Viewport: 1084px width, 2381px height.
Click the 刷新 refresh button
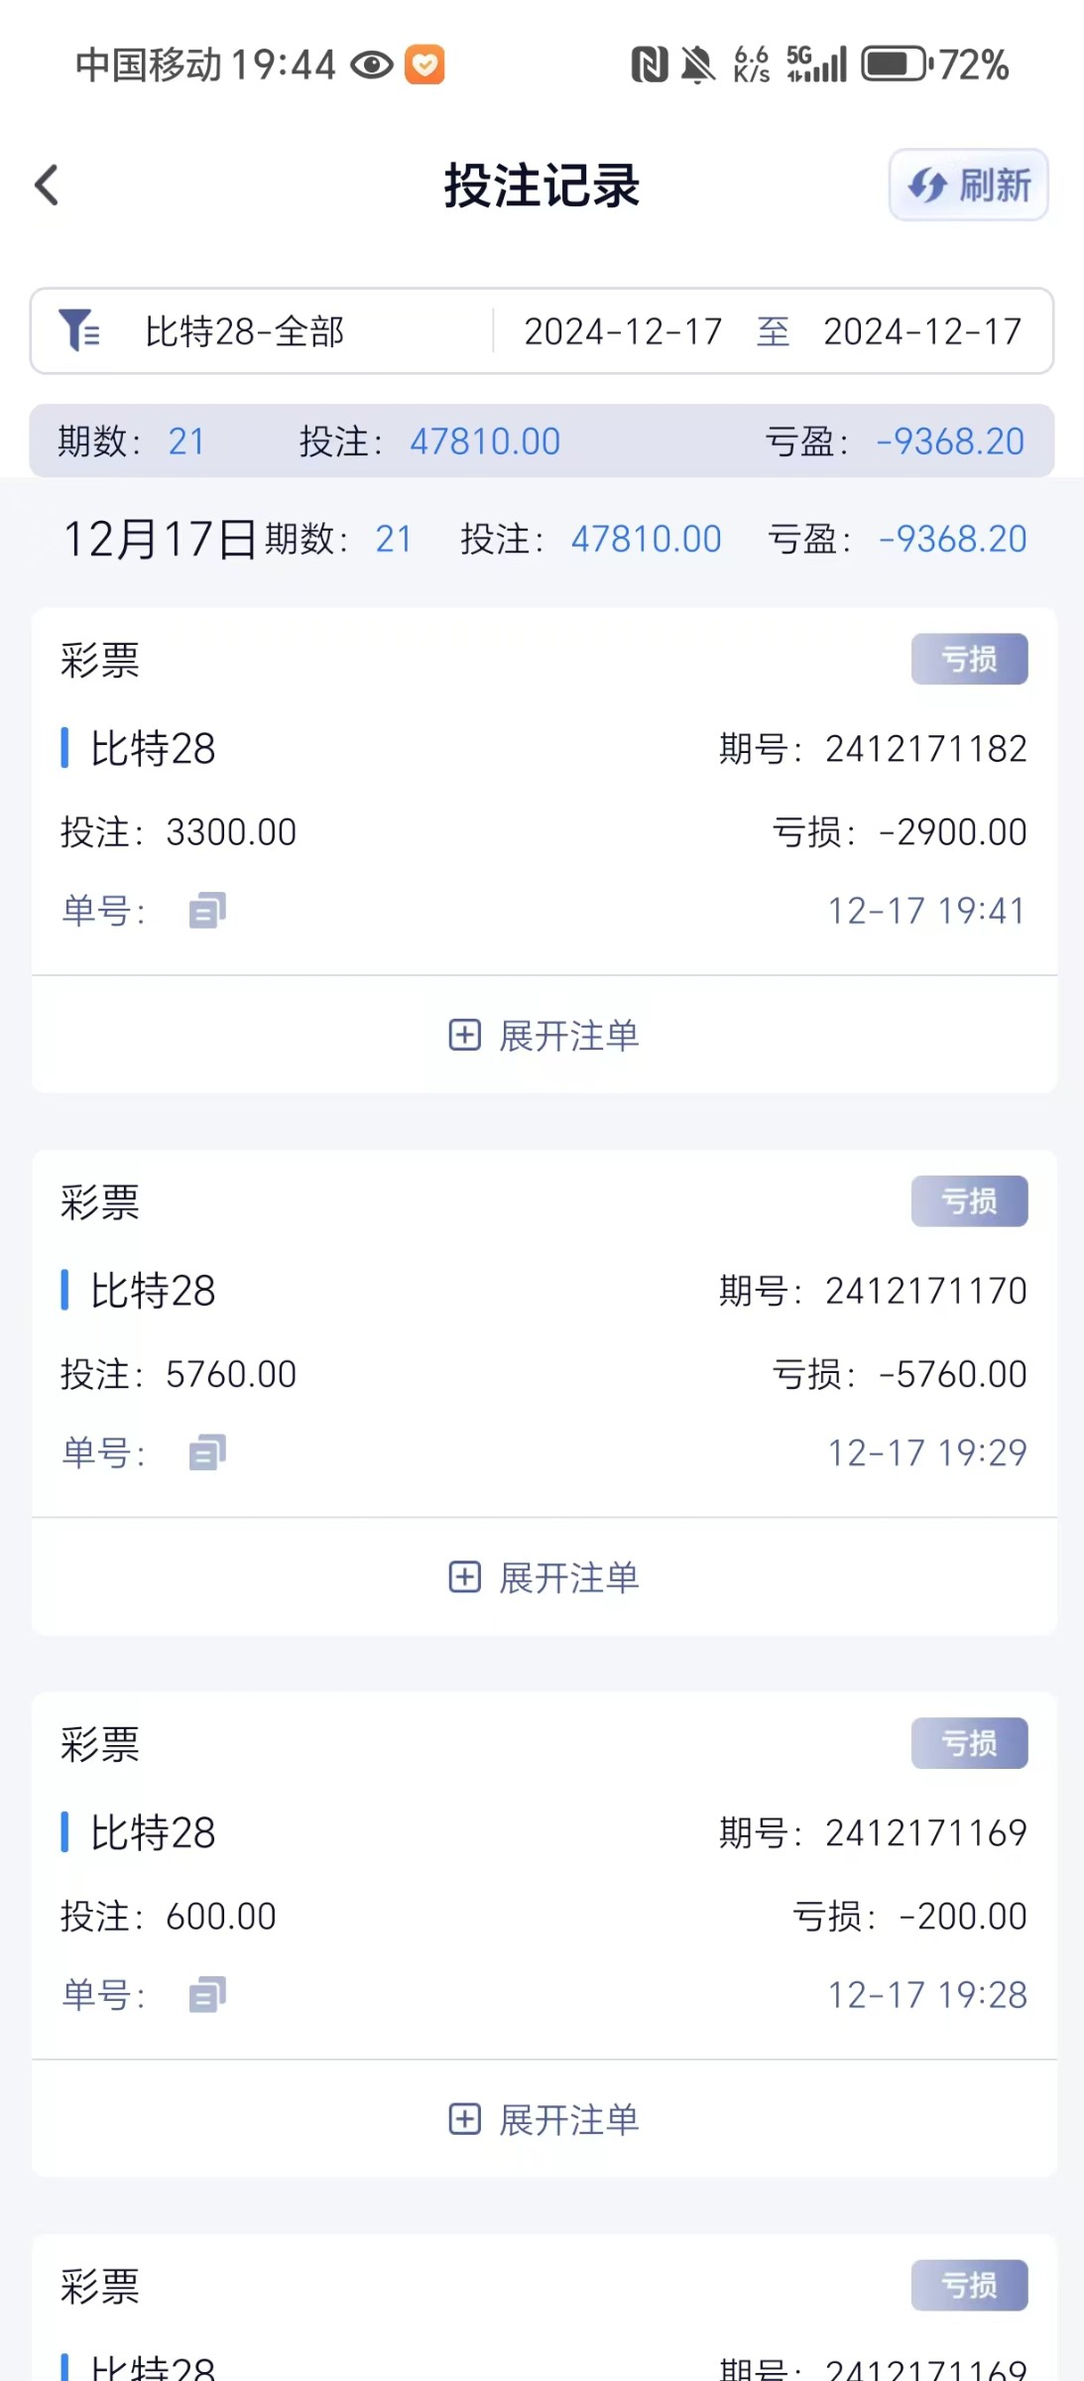968,185
